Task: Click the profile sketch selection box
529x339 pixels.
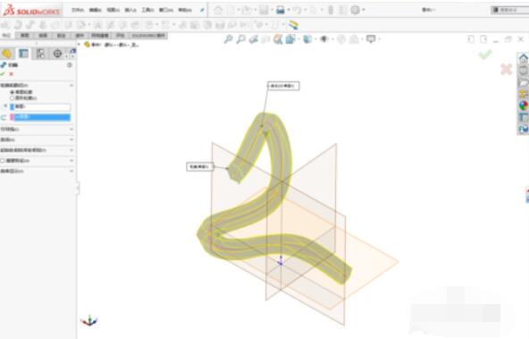Action: [x=40, y=106]
